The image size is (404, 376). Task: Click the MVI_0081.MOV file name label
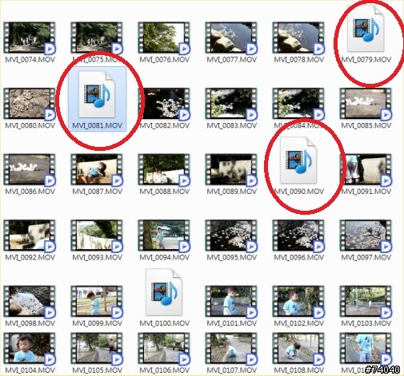97,125
